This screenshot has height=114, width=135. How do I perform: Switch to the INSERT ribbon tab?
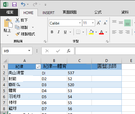point(49,13)
